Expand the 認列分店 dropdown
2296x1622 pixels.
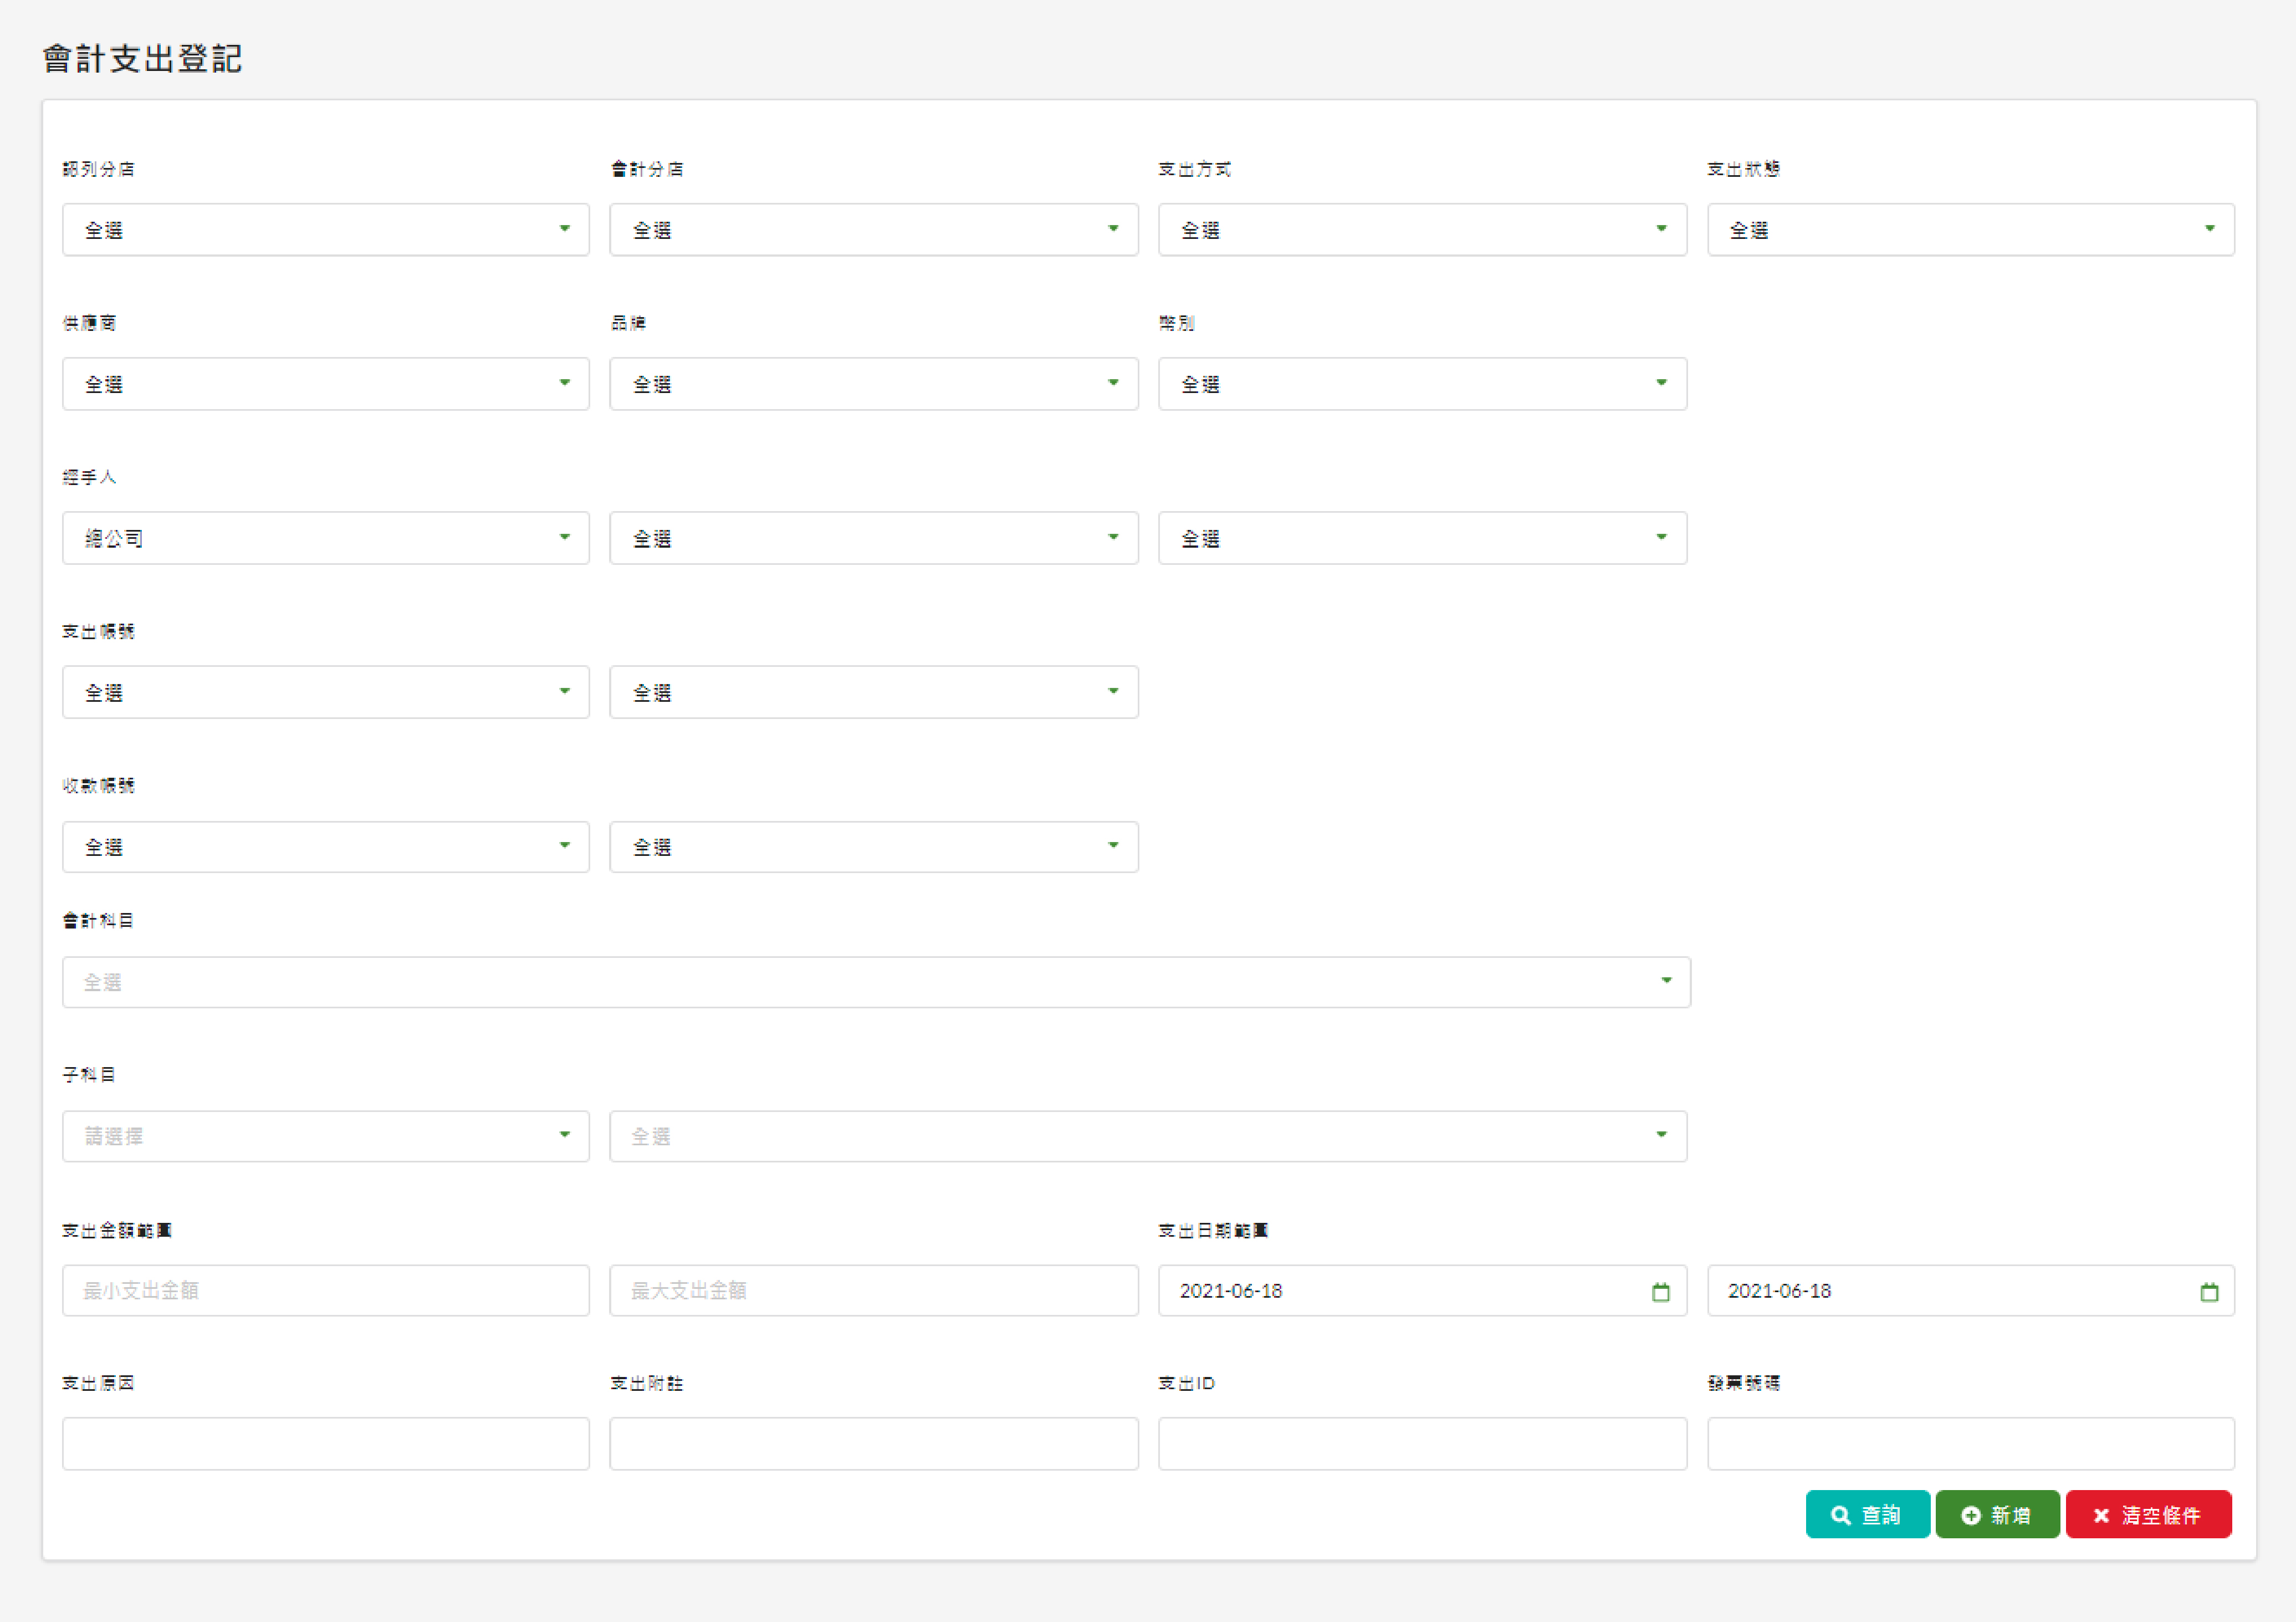(x=326, y=230)
